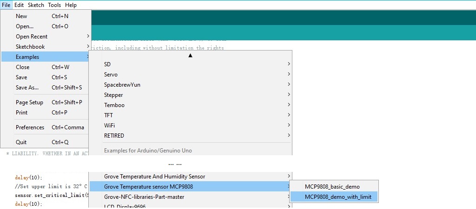
Task: Open the Sketch menu
Action: point(36,5)
